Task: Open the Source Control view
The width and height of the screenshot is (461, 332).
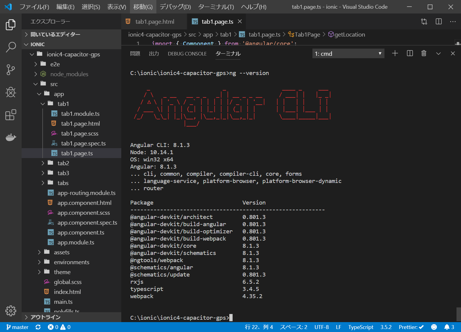Action: click(x=11, y=70)
